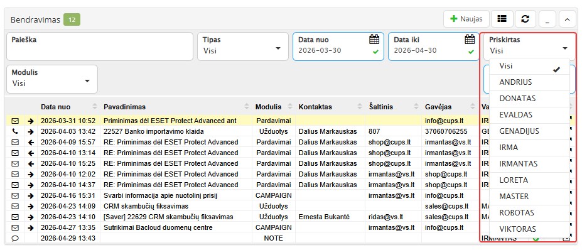This screenshot has height=250, width=582.
Task: Click phone icon of 2026-04-03 13:42 row
Action: click(15, 131)
